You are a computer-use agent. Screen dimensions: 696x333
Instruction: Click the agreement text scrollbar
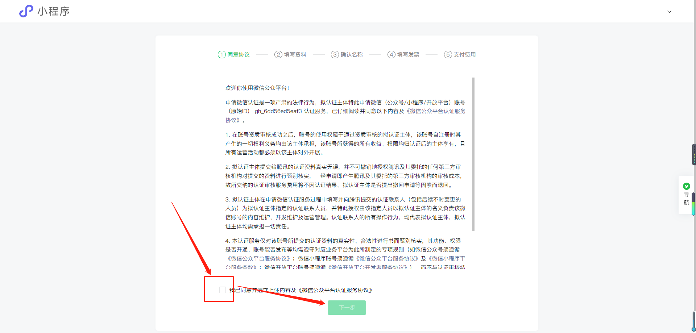[x=473, y=154]
